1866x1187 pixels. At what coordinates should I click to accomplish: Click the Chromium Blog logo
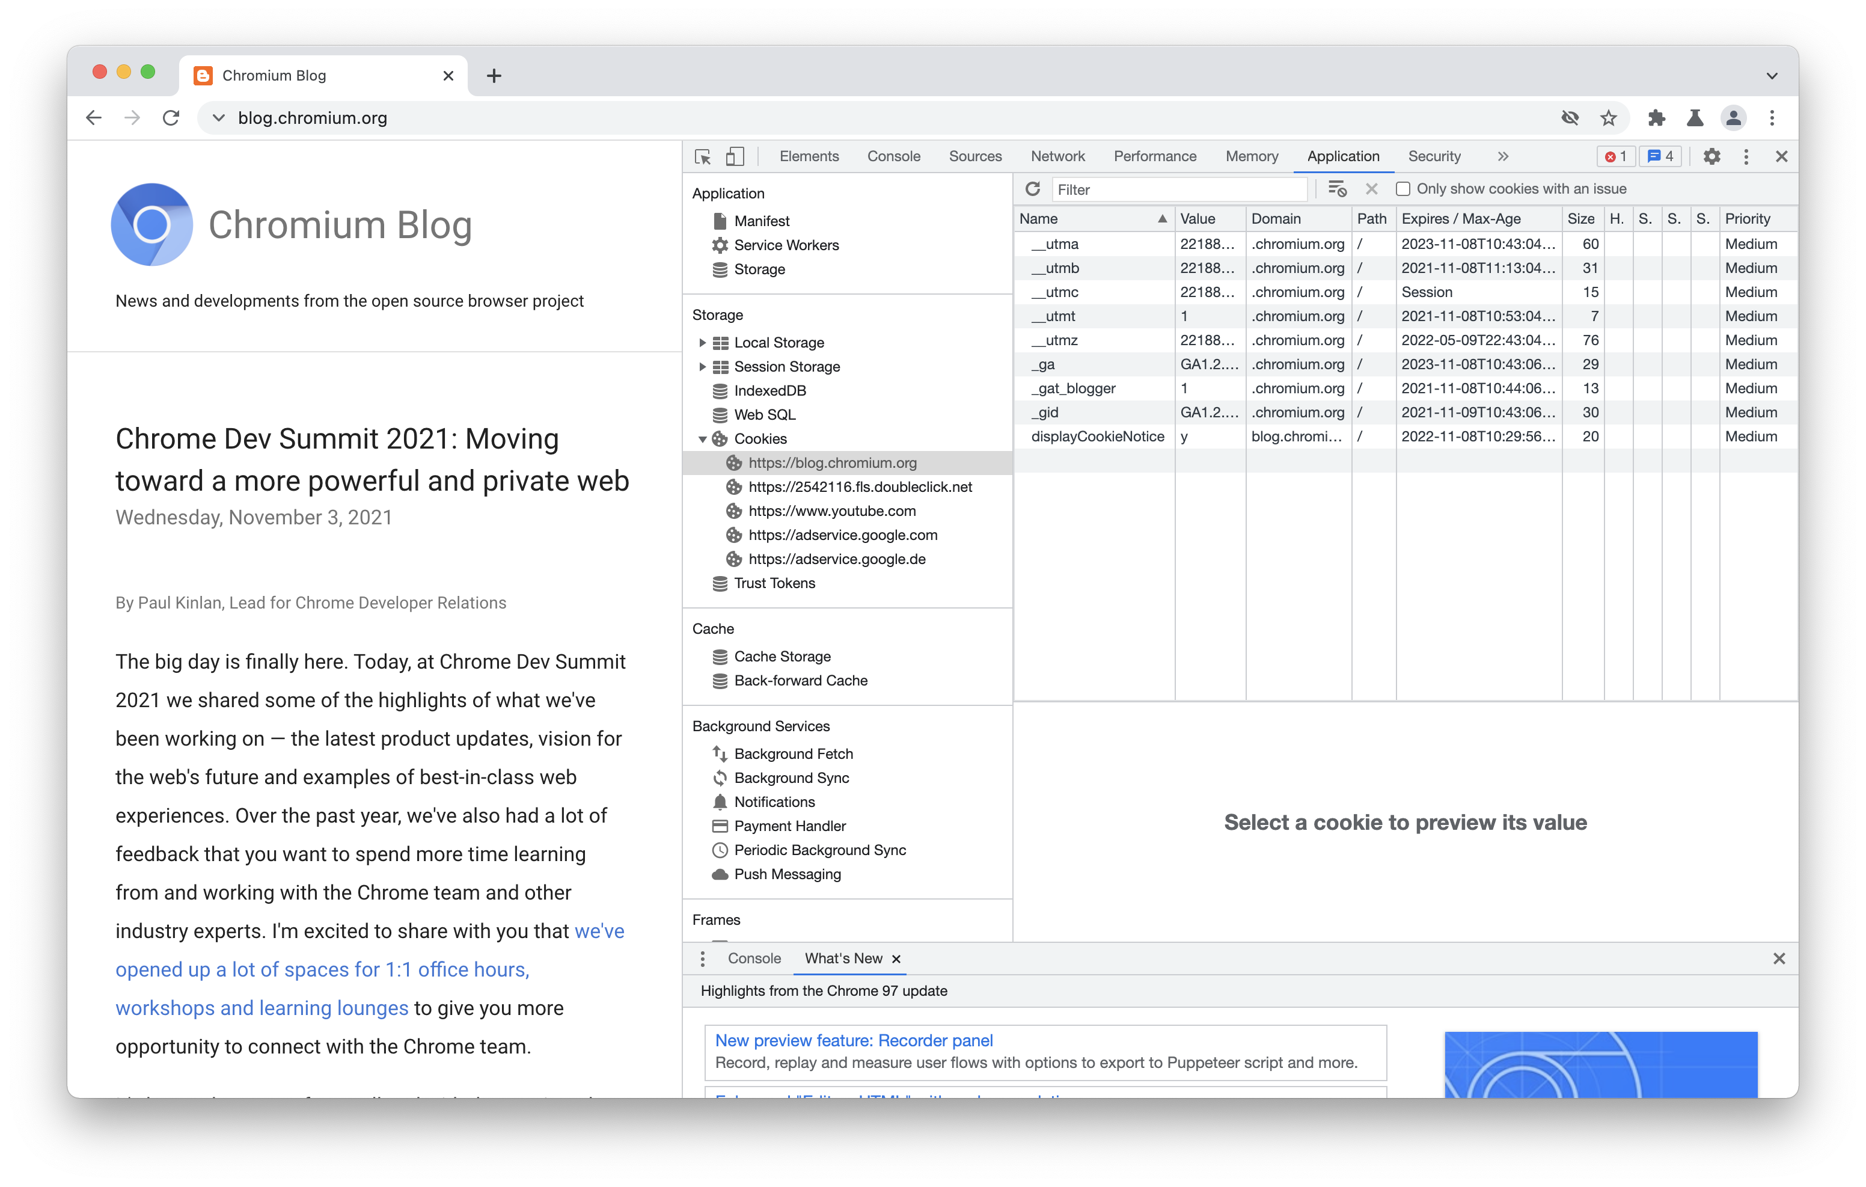click(152, 225)
